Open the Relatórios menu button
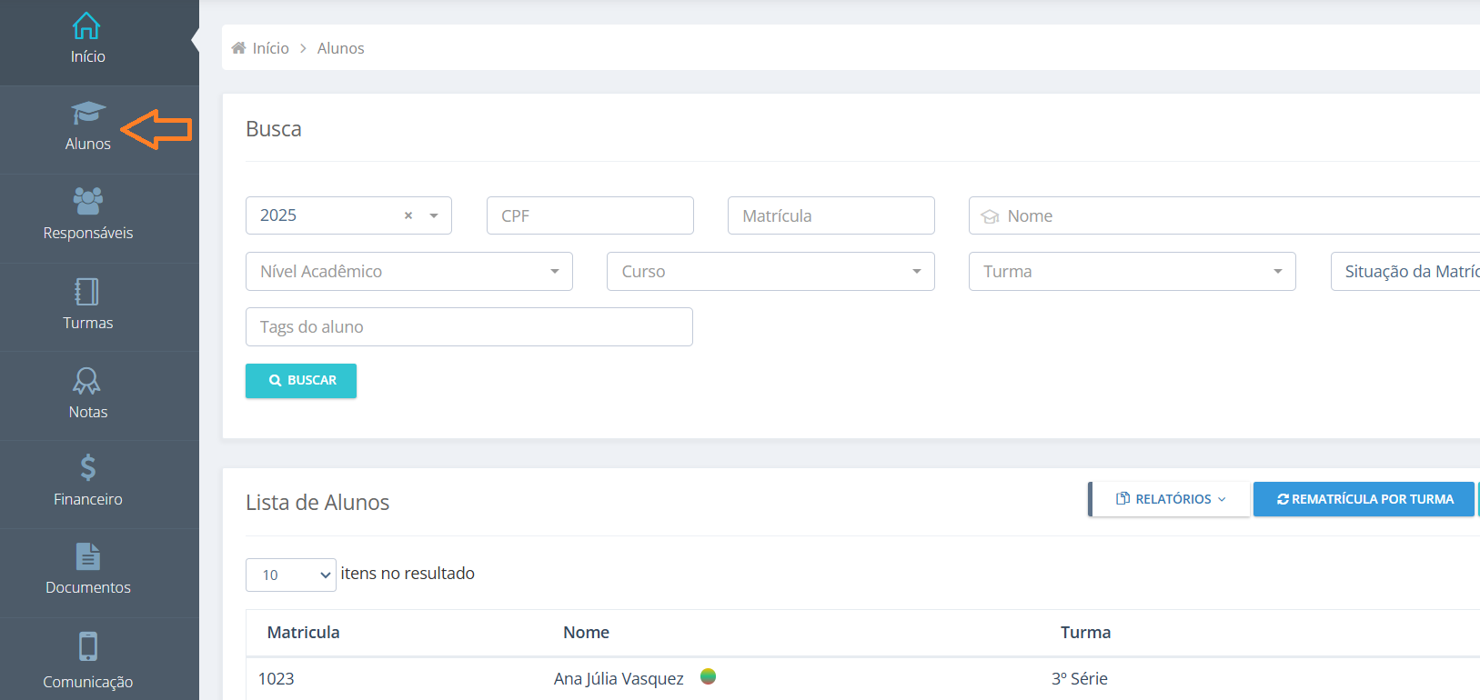The image size is (1480, 700). tap(1170, 499)
